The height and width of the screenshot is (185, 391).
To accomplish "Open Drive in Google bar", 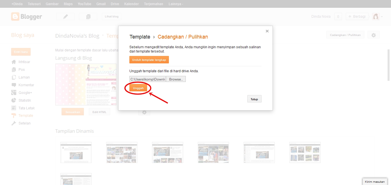I will [115, 4].
